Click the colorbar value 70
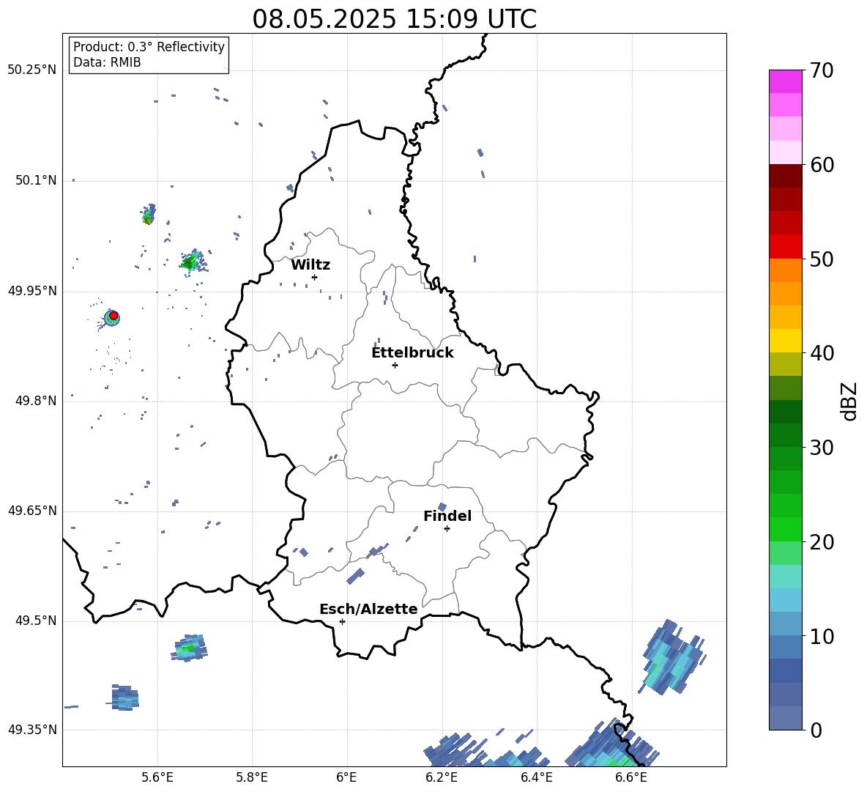 tap(822, 71)
